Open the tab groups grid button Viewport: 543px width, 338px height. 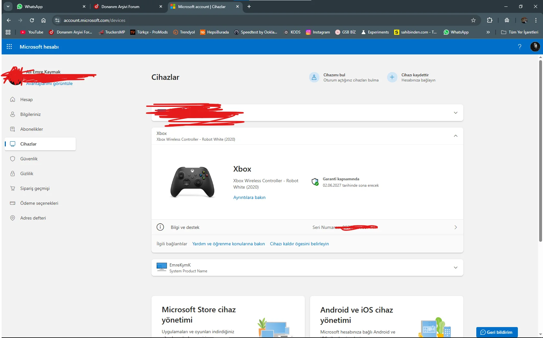[x=8, y=32]
